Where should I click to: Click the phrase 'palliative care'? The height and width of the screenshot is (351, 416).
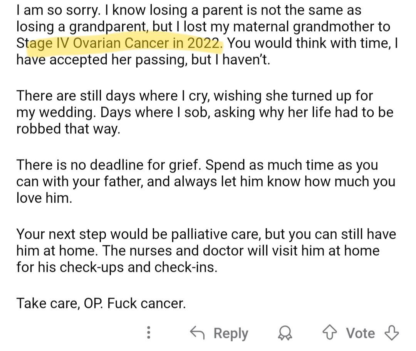(x=215, y=234)
